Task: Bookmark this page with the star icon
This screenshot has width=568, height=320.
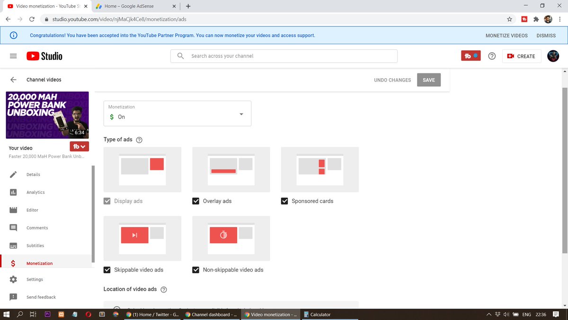Action: [x=510, y=19]
